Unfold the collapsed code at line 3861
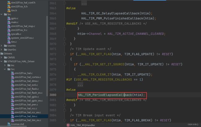 click(84, 3)
